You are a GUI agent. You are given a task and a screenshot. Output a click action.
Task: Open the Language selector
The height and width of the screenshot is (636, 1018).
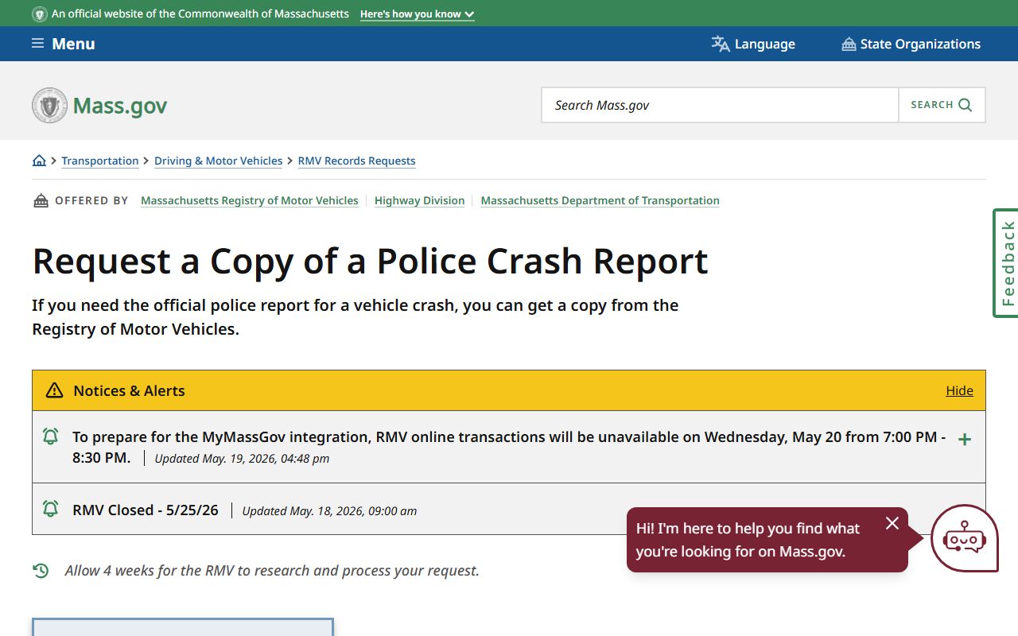tap(753, 44)
